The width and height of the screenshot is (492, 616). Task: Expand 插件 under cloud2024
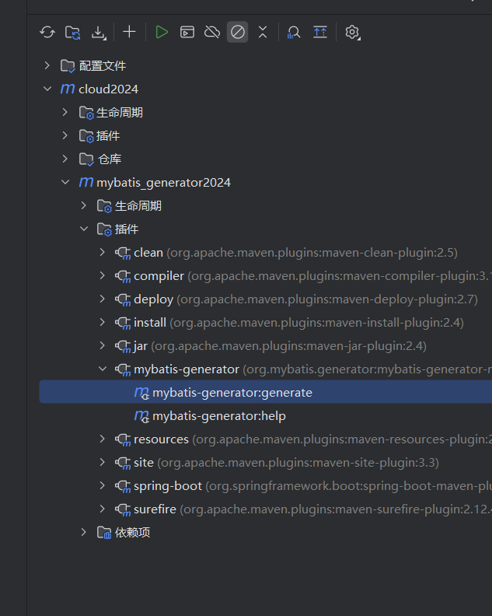pyautogui.click(x=65, y=135)
